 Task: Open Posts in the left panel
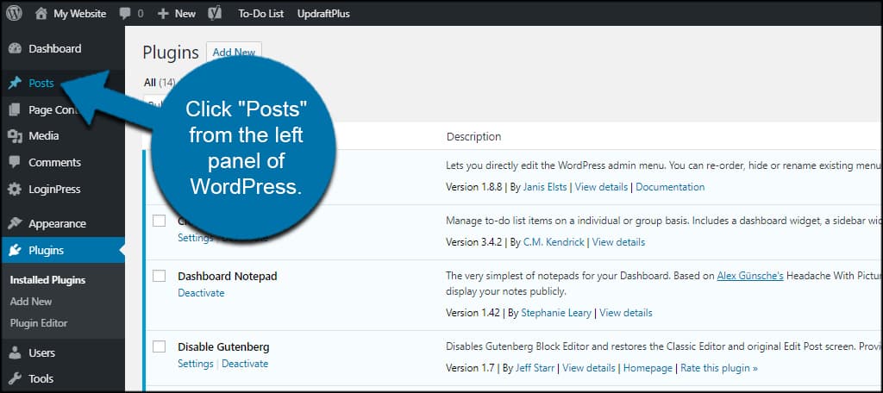[x=41, y=84]
